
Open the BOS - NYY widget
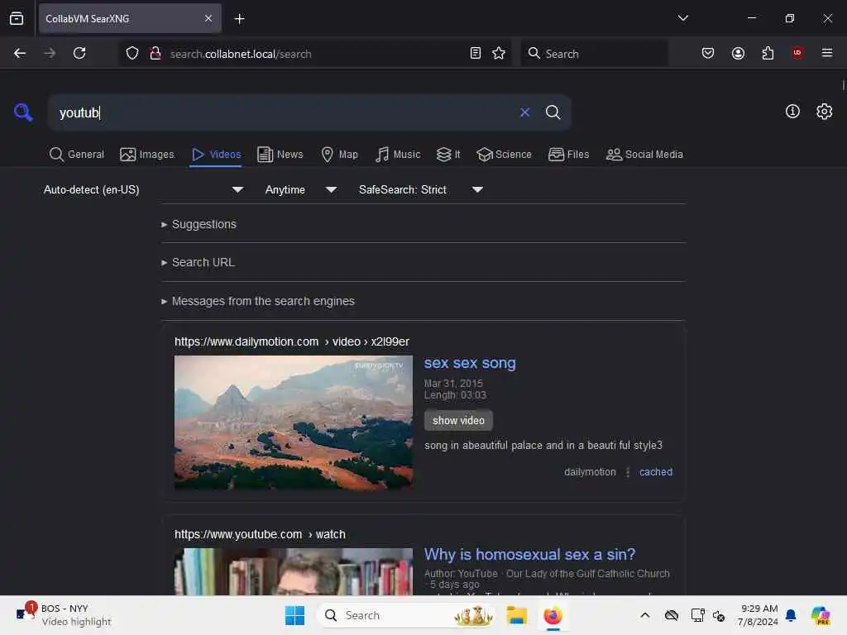64,615
